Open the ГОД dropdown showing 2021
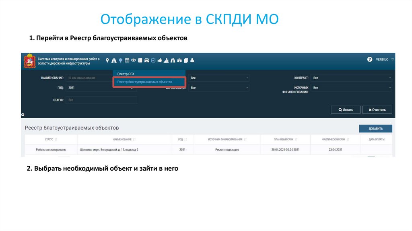412x231 pixels. [101, 88]
